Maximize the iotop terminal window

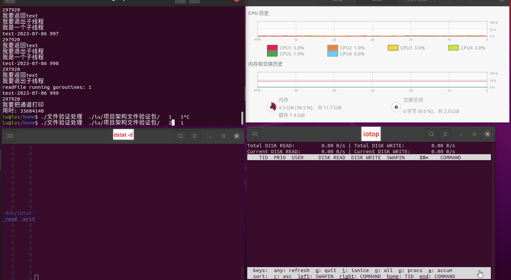pos(474,134)
